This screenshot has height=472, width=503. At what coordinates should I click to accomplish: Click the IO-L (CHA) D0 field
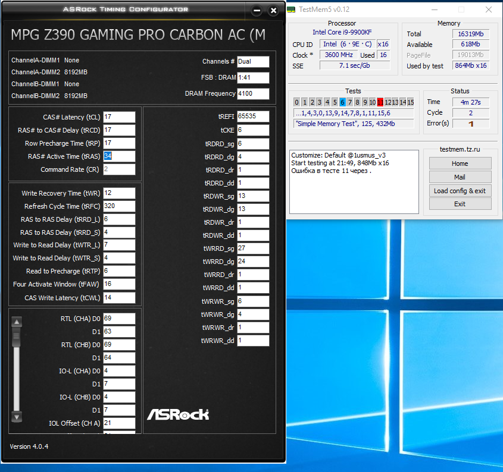click(119, 371)
